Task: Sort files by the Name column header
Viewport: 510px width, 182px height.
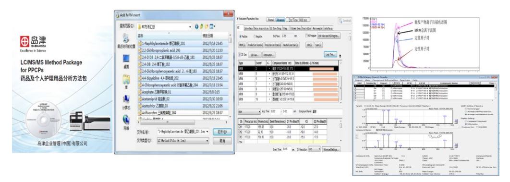Action: point(169,36)
